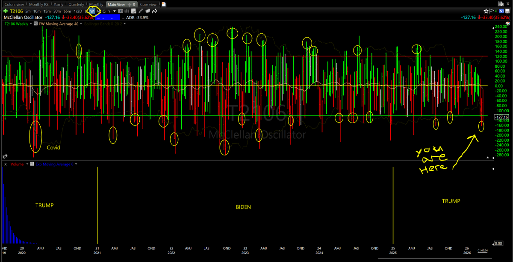
Task: Click the 0.00 volume scale marker
Action: (x=498, y=243)
